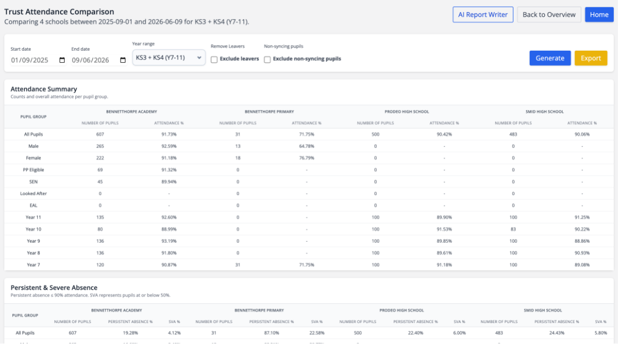618x344 pixels.
Task: Click the Prodeo High School header in Attendance Summary
Action: (407, 111)
